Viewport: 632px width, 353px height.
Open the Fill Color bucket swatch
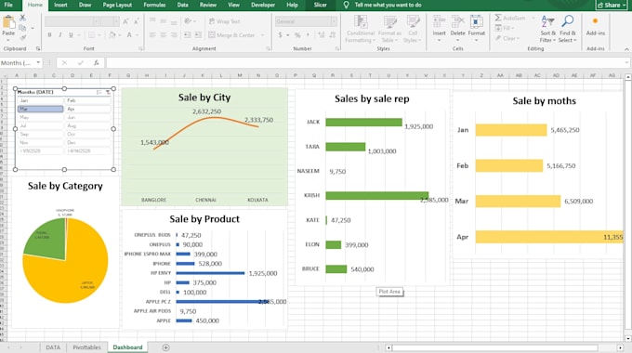click(112, 35)
